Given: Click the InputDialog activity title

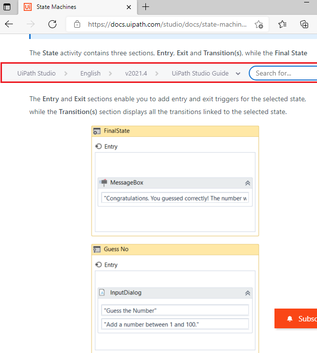Looking at the screenshot, I should 126,293.
